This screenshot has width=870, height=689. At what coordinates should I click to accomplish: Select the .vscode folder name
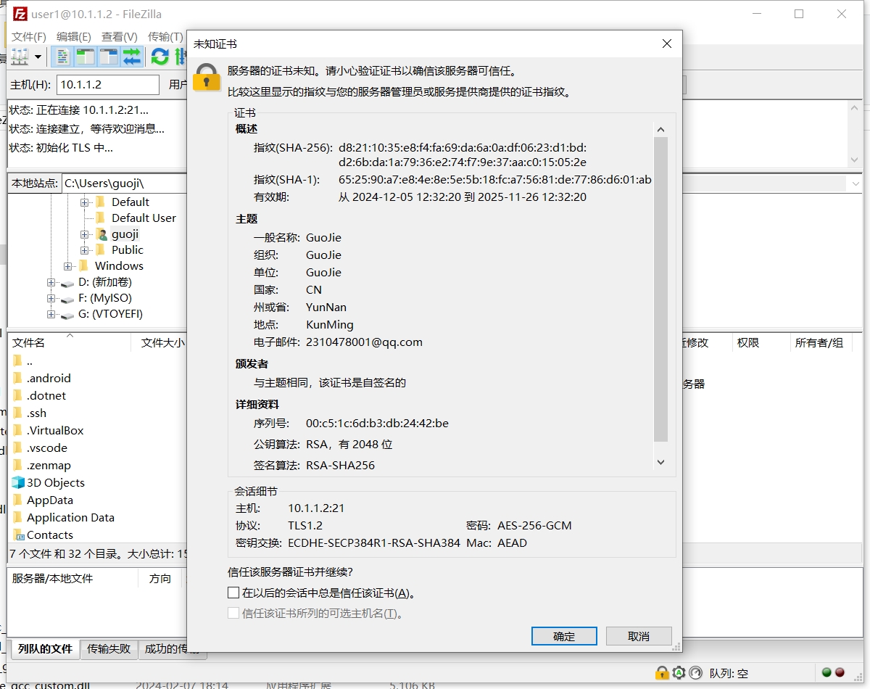click(47, 447)
